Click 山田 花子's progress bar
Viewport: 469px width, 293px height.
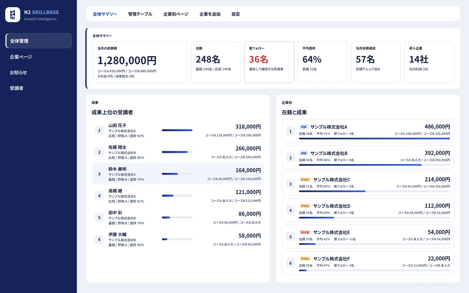pyautogui.click(x=177, y=130)
